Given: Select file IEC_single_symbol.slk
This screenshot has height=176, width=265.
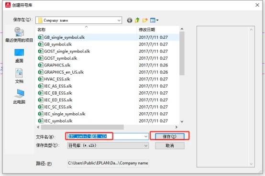Looking at the screenshot, I should (x=65, y=114).
